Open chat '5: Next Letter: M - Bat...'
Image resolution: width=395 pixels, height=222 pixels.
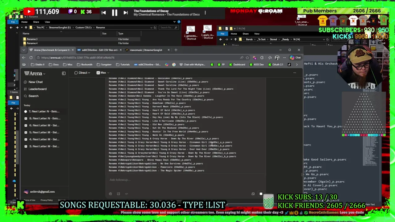[44, 132]
